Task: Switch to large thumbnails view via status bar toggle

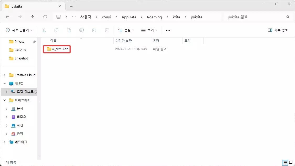Action: (291, 163)
